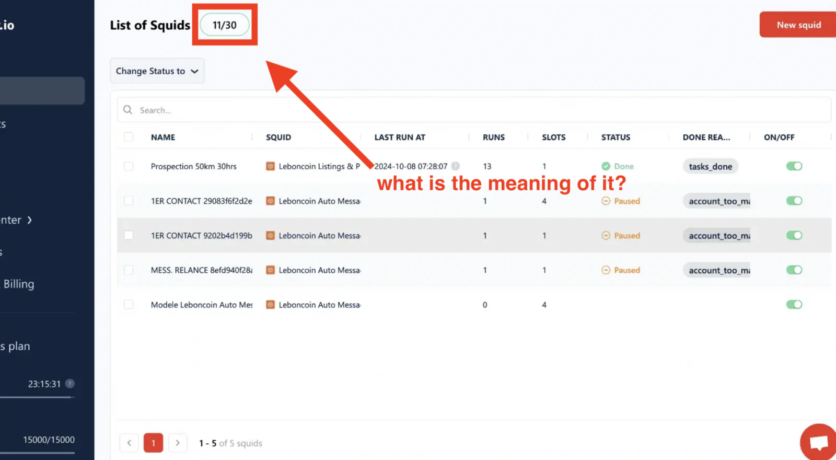Sort by LAST RUN AT column header

coord(400,137)
